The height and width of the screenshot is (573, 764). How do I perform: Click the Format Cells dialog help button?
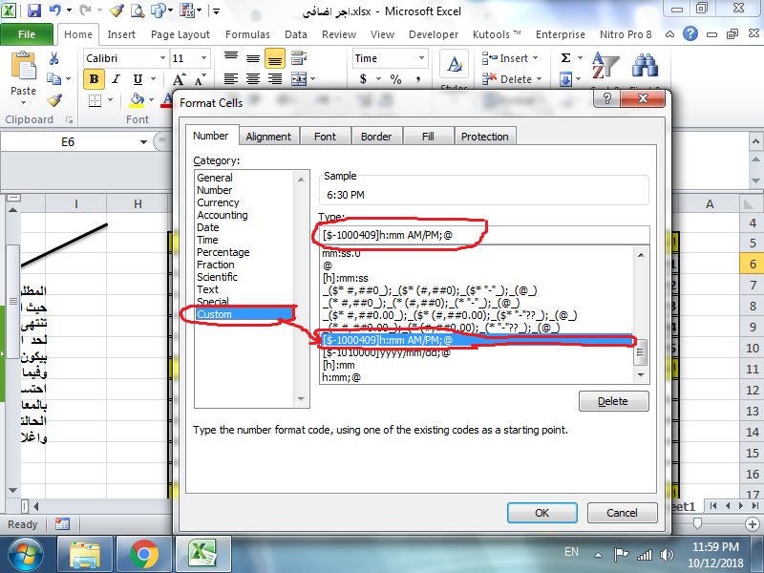(x=606, y=98)
